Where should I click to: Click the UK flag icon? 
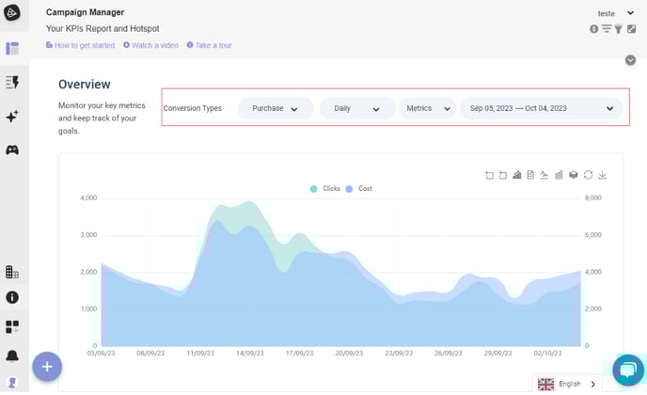point(545,385)
